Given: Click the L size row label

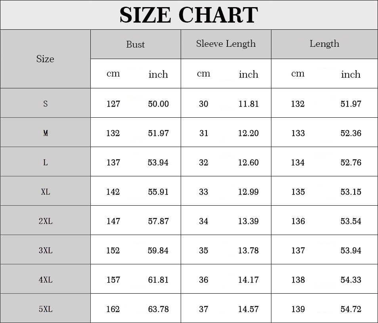Looking at the screenshot, I should click(x=45, y=162).
